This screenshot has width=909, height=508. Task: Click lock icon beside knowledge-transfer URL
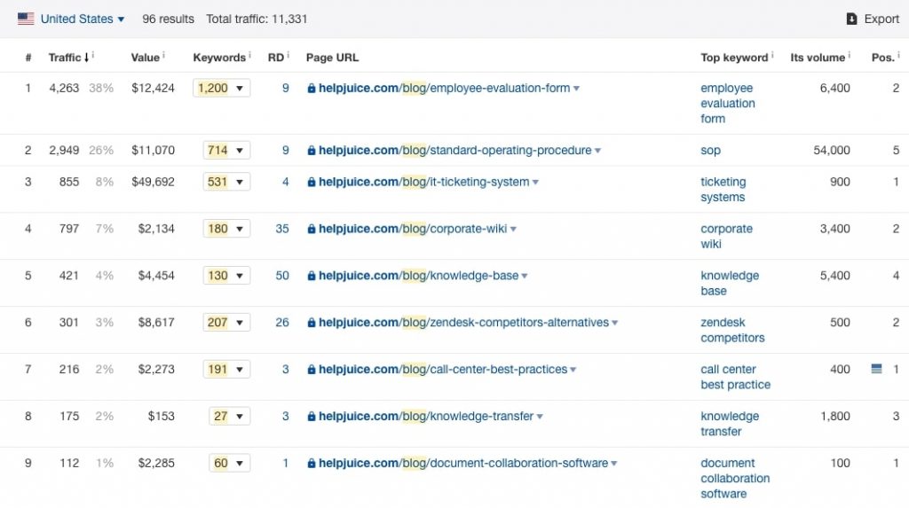point(312,417)
